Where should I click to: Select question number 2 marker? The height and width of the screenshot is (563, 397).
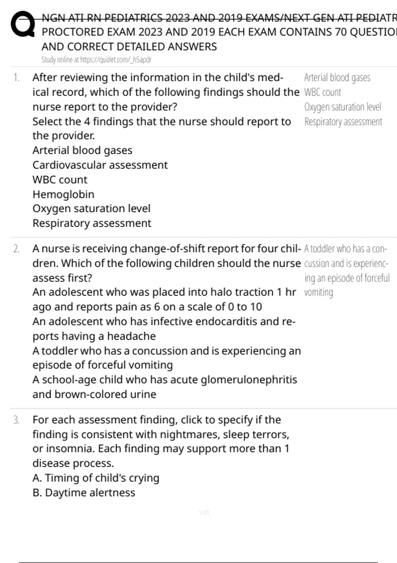coord(16,249)
